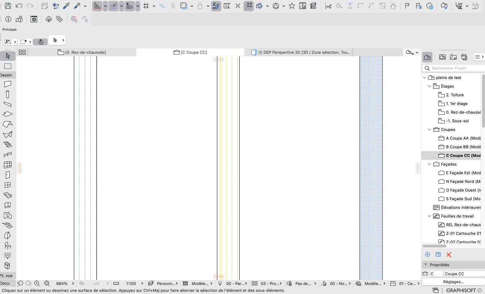Open N Façade Nord in navigator
The width and height of the screenshot is (485, 294).
point(459,181)
